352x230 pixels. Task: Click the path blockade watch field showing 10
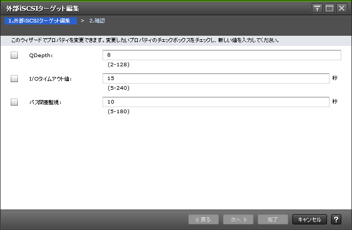pos(216,102)
